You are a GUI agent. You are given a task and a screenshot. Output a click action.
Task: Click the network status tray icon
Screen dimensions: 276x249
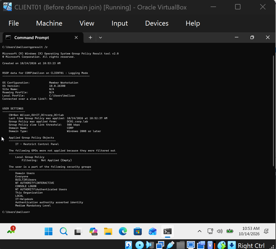click(x=210, y=231)
